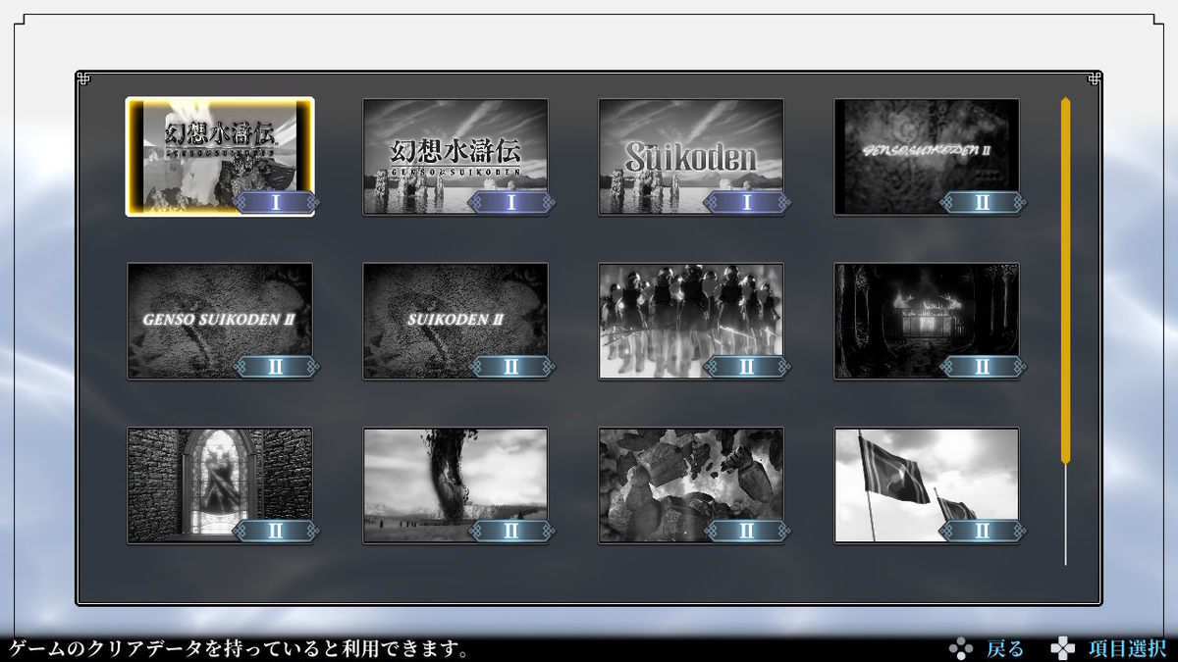Click the 項目選択 item select prompt
Image resolution: width=1178 pixels, height=662 pixels.
[x=1127, y=648]
